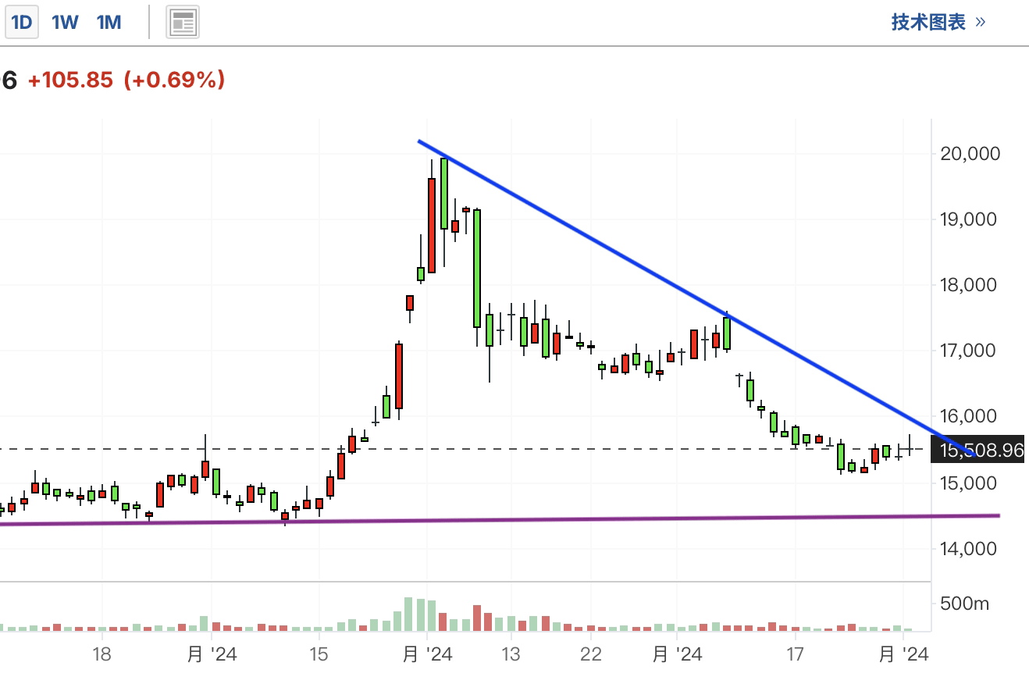Click the tallest green candle at the peak
Image resolution: width=1029 pixels, height=684 pixels.
(444, 194)
